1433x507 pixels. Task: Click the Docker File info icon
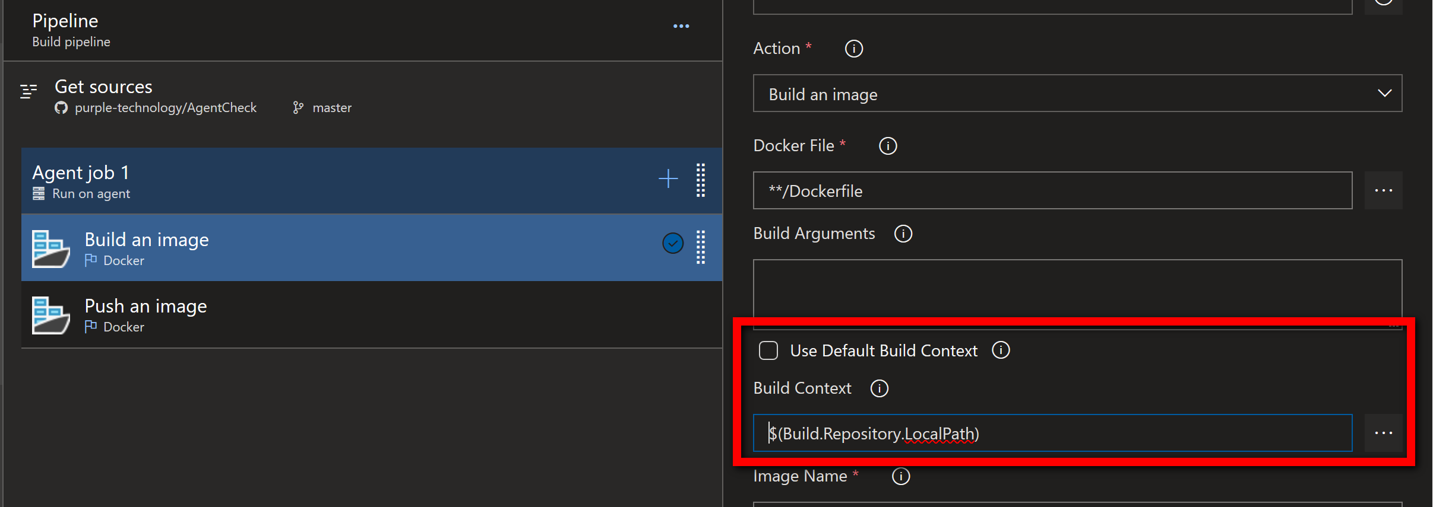(x=888, y=146)
